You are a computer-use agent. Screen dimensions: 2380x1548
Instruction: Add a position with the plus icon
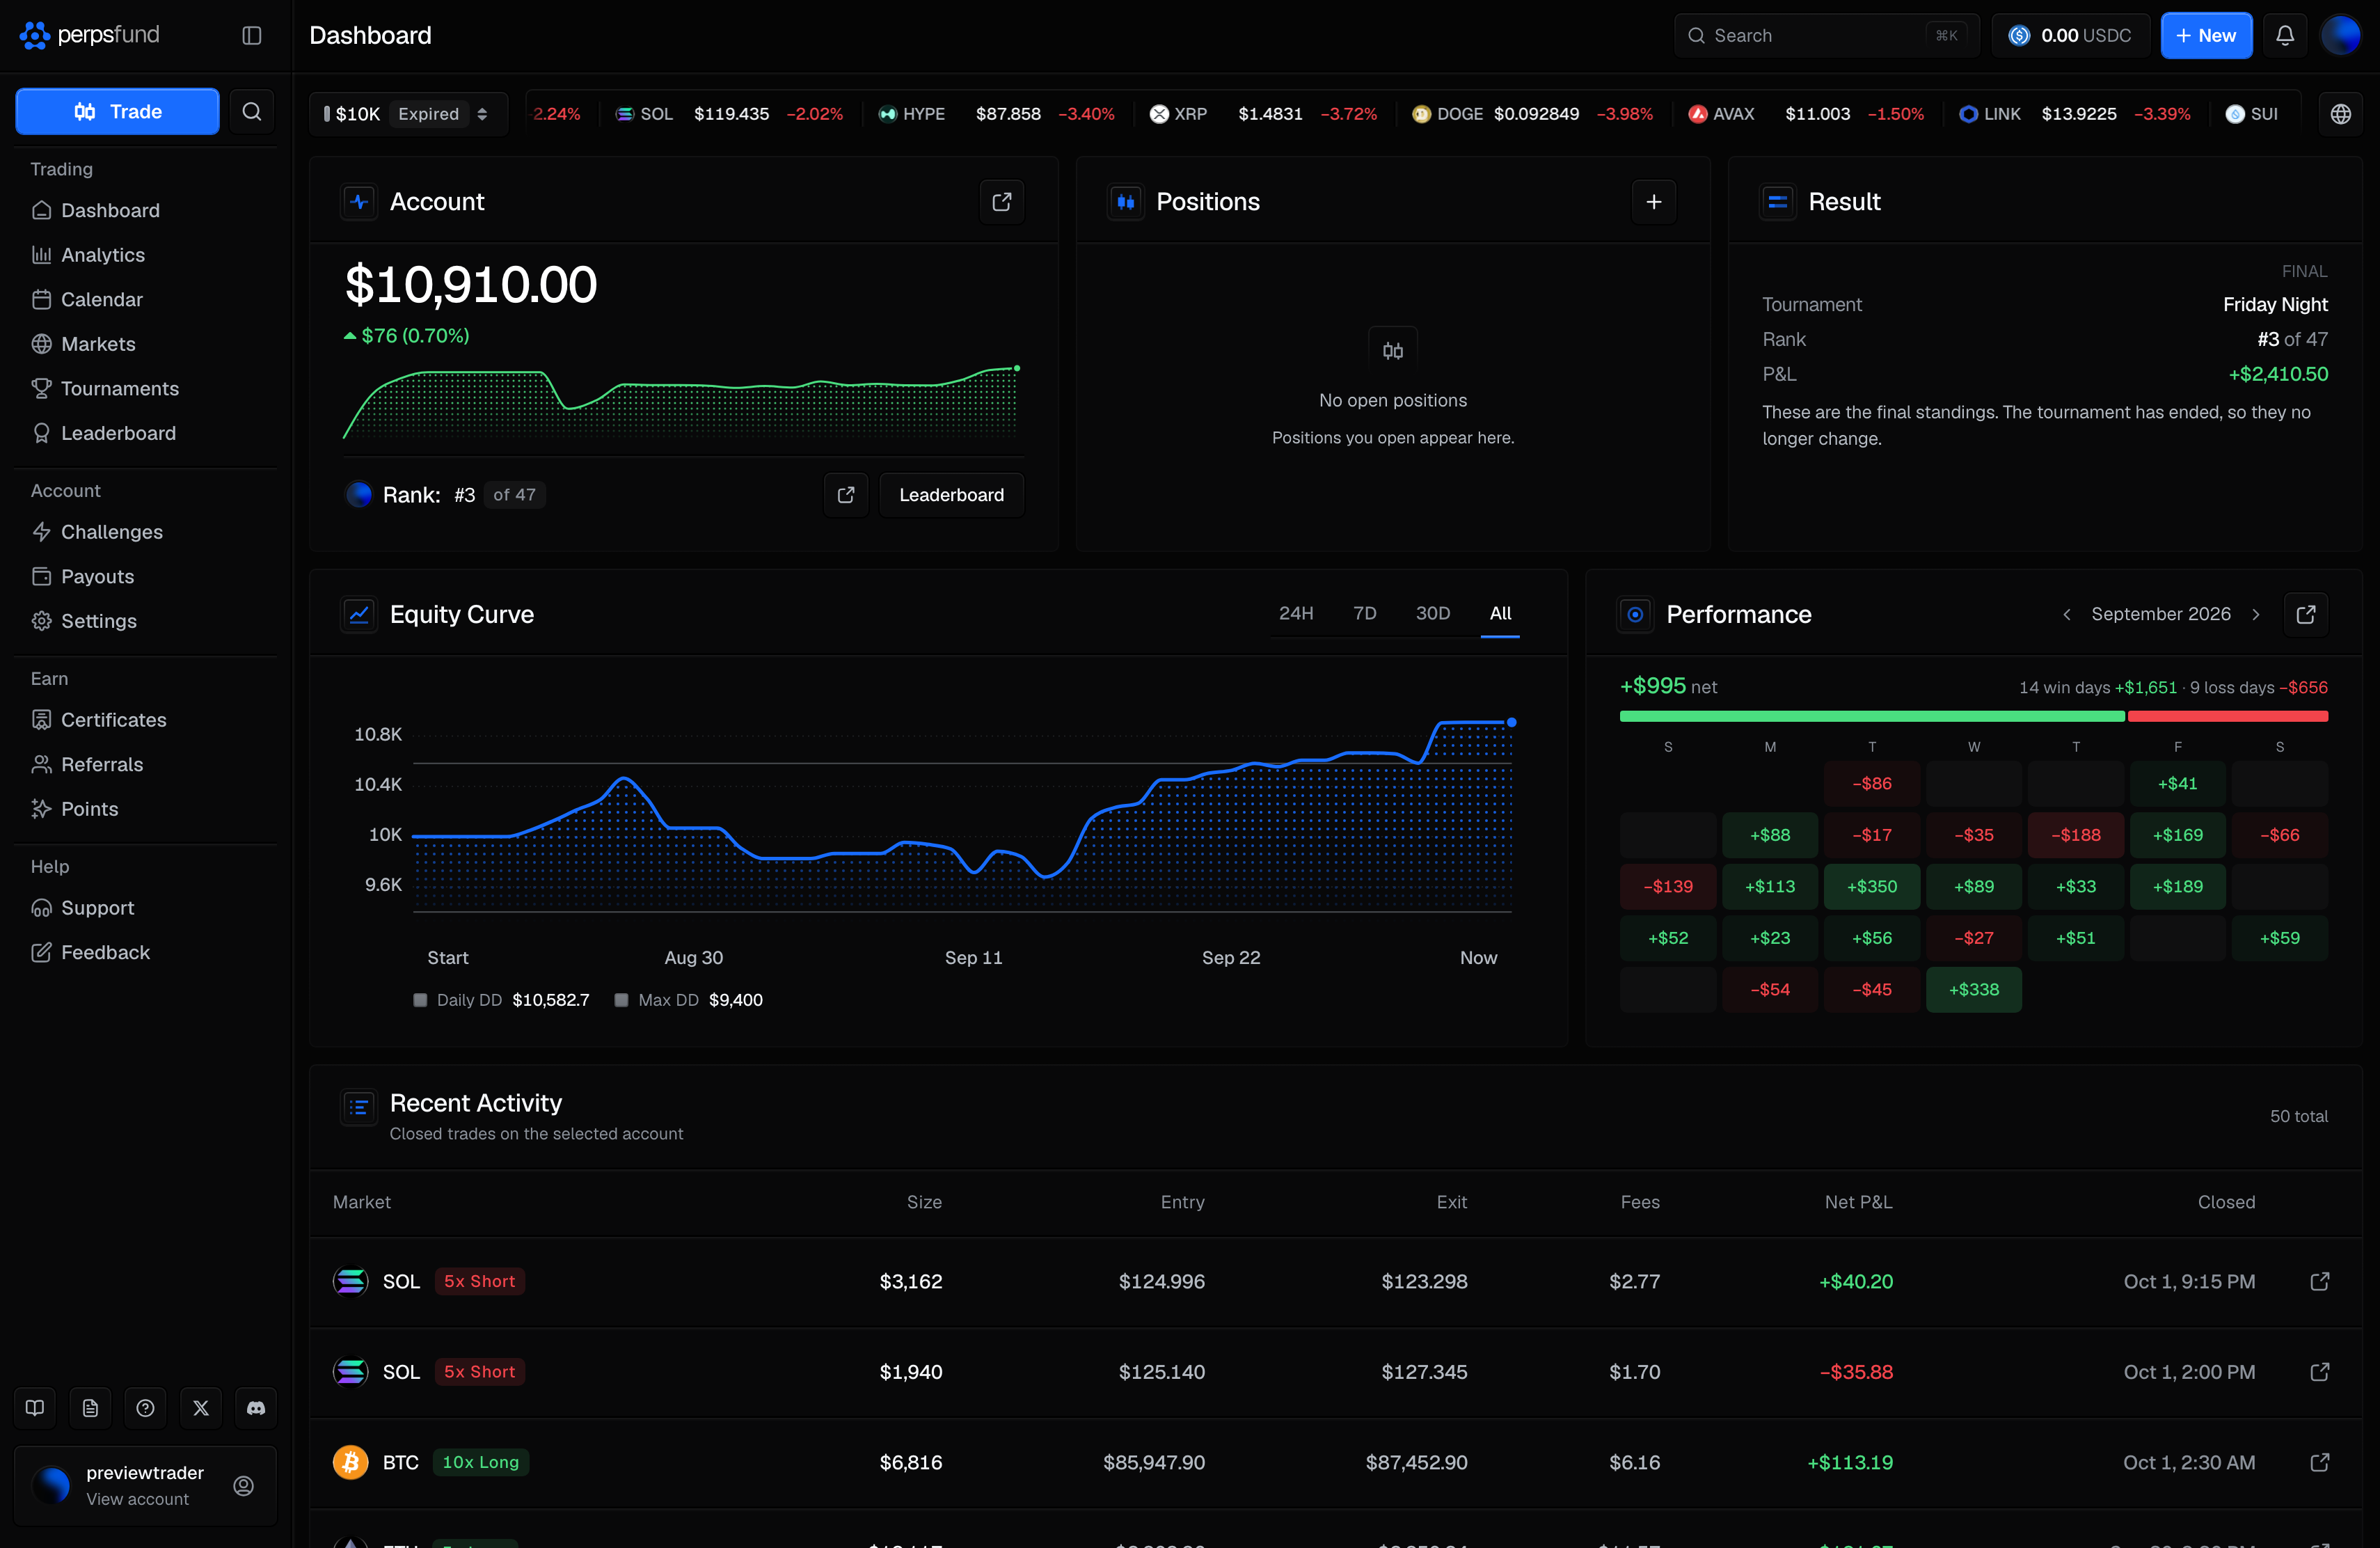pos(1654,202)
